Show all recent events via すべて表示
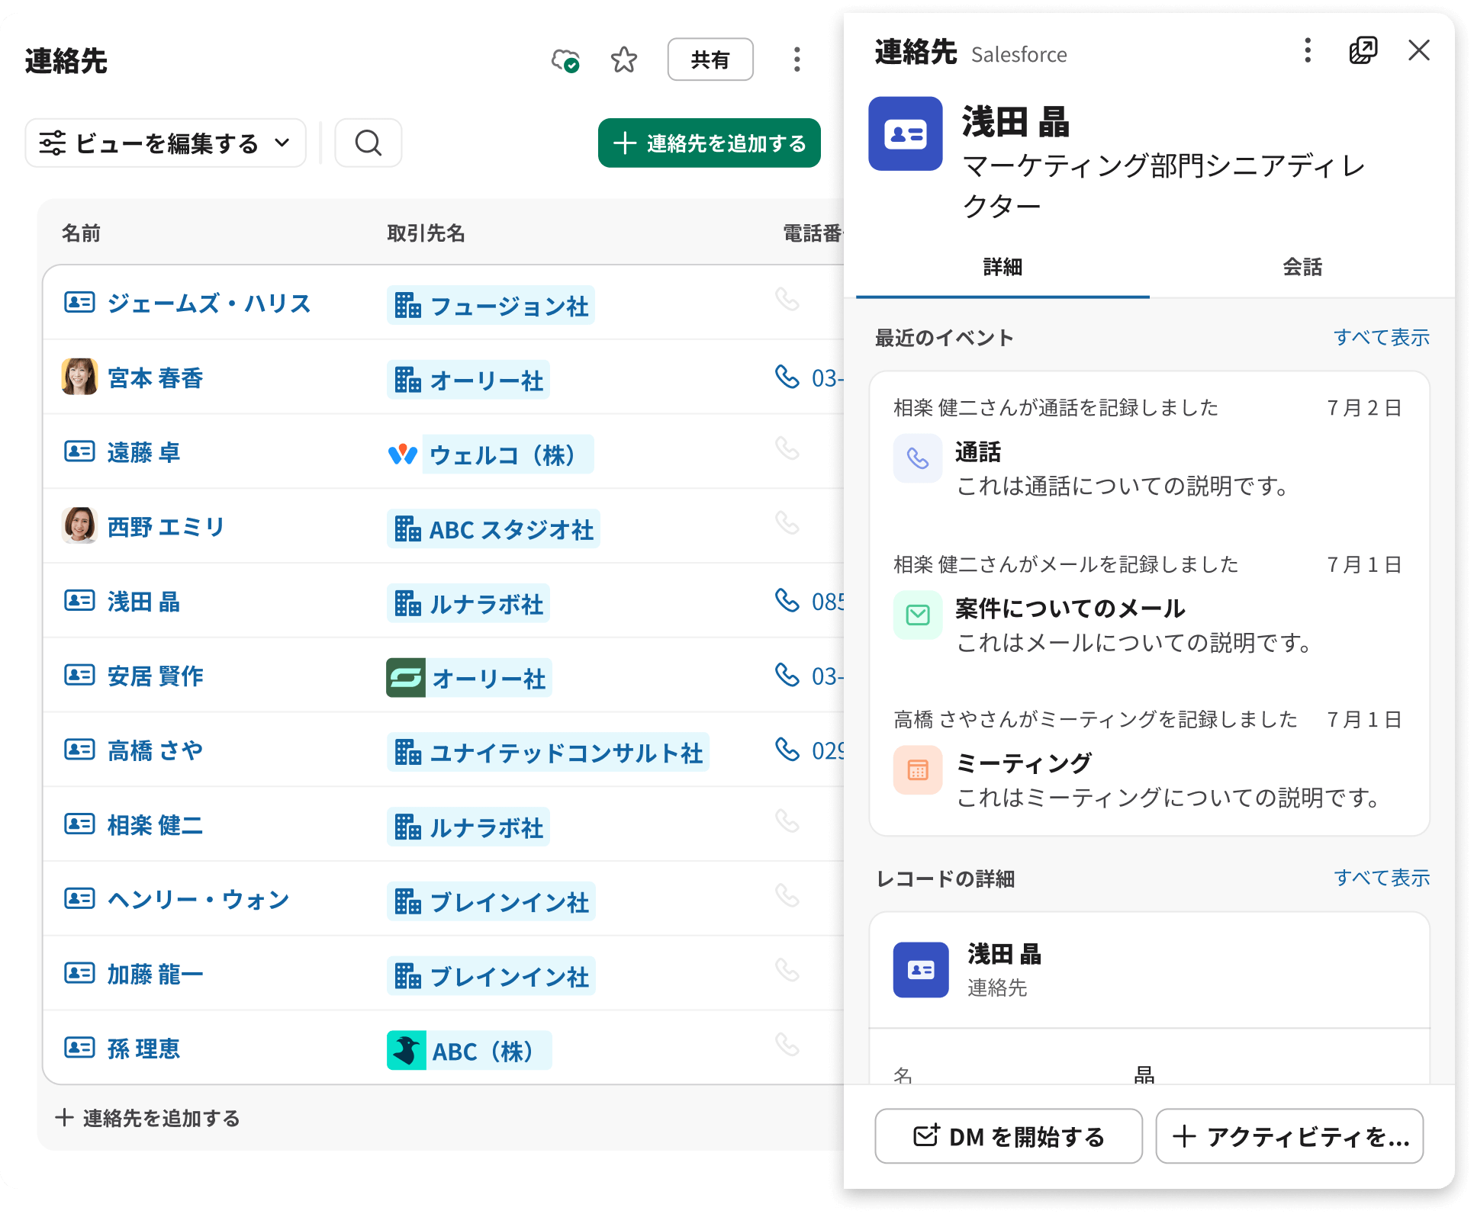Screen dimensions: 1474x1214 (1382, 337)
